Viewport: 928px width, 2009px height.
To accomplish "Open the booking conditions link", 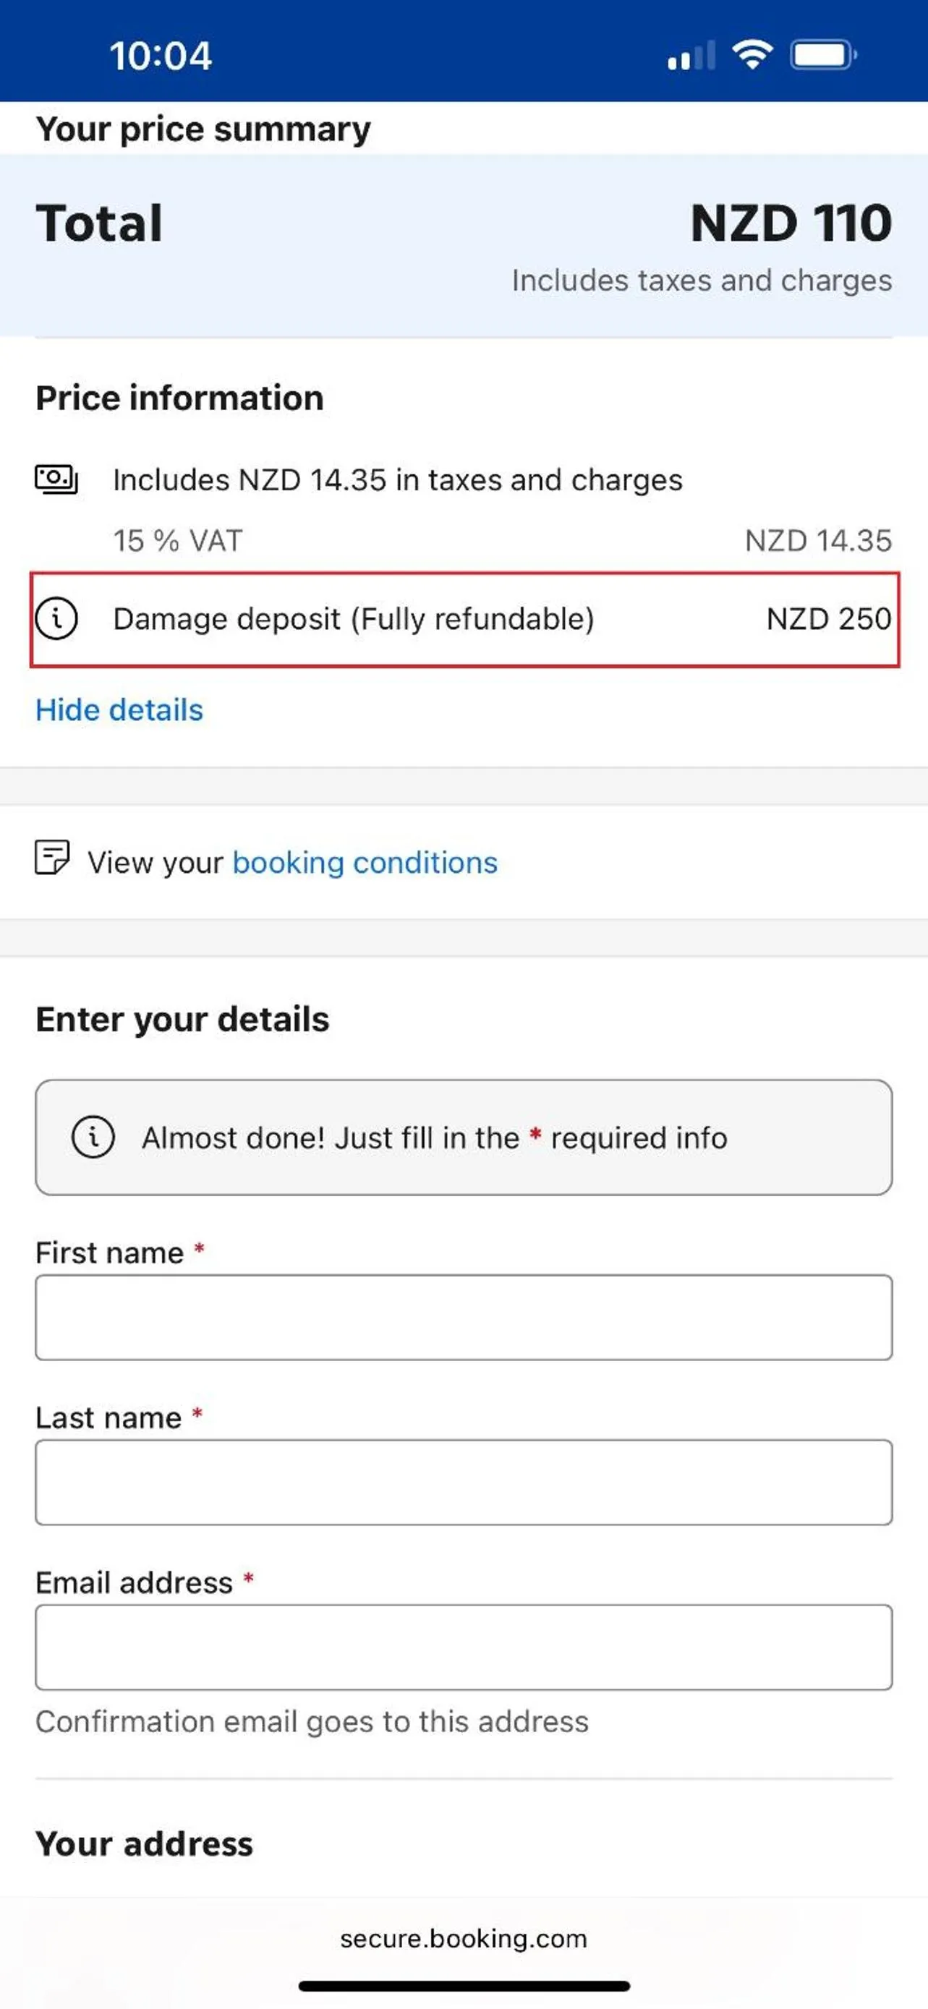I will (x=364, y=863).
